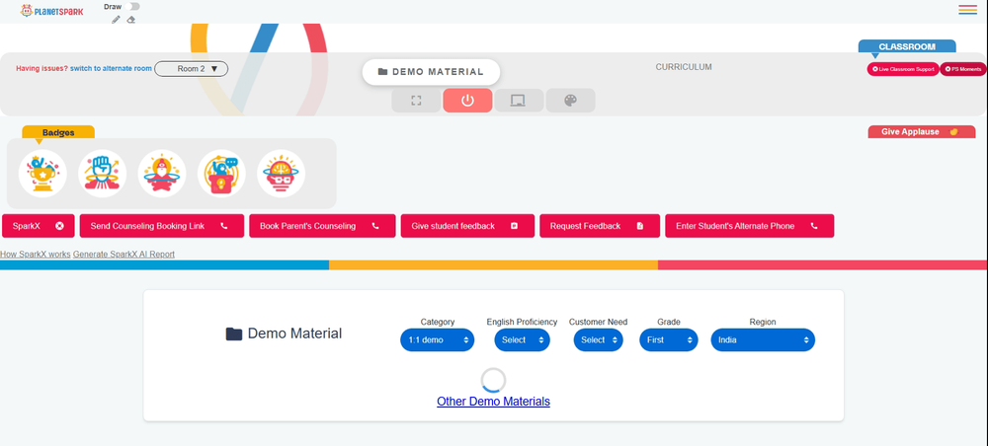Screen dimensions: 988x446
Task: Open the Region dropdown showing India
Action: pos(763,339)
